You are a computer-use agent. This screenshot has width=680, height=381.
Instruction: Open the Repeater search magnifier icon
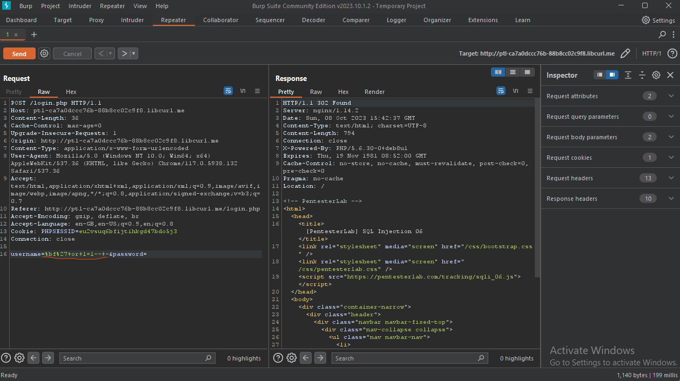point(662,35)
